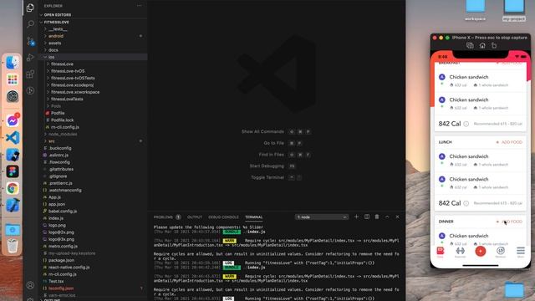Tap ADD FOOD in the Lunch section

click(509, 142)
